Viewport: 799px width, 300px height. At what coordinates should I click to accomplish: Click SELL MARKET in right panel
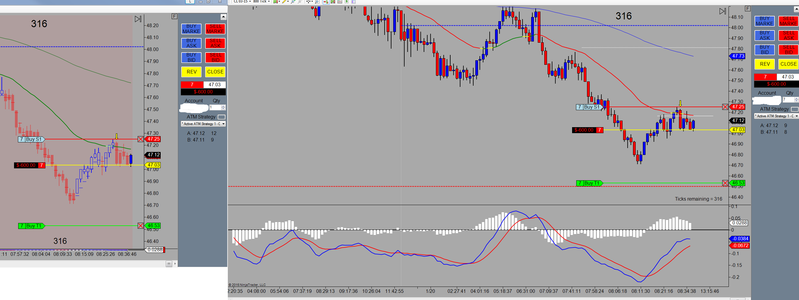point(789,21)
